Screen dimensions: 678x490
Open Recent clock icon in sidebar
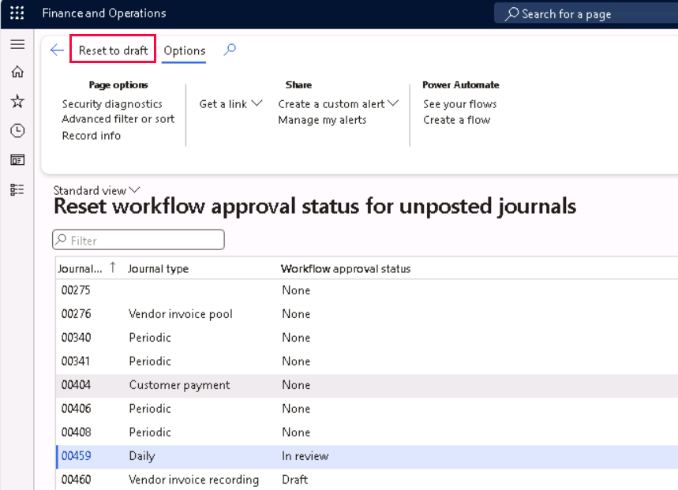[17, 131]
